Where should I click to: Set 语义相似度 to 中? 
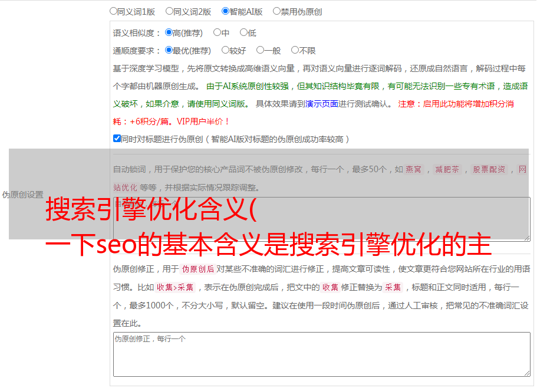217,32
